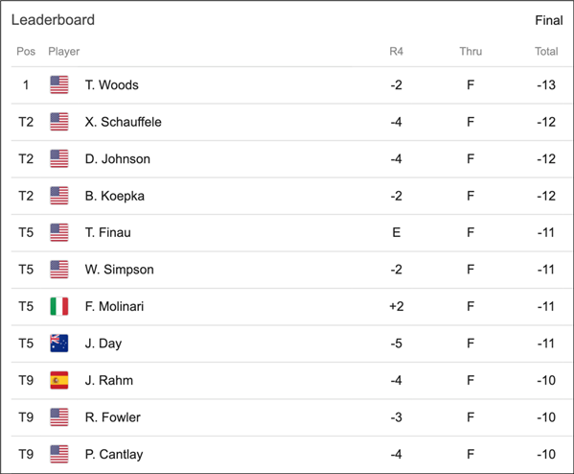Click the R4 column header
The image size is (574, 474).
(x=396, y=51)
